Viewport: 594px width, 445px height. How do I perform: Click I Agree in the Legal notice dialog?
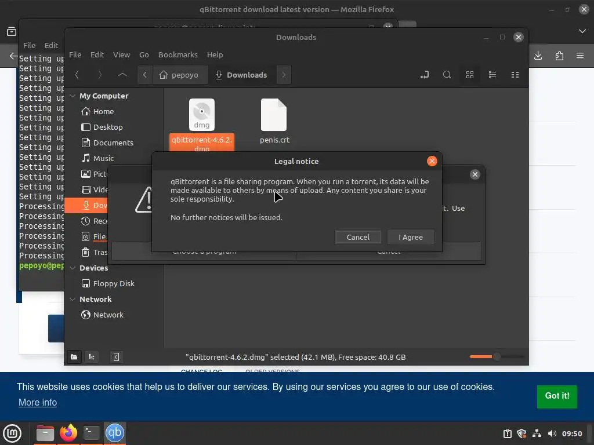[411, 237]
